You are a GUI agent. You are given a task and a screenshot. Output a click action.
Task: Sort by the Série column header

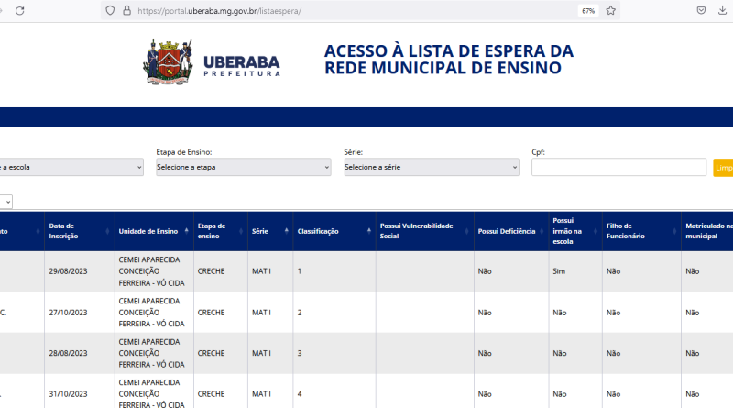coord(268,232)
